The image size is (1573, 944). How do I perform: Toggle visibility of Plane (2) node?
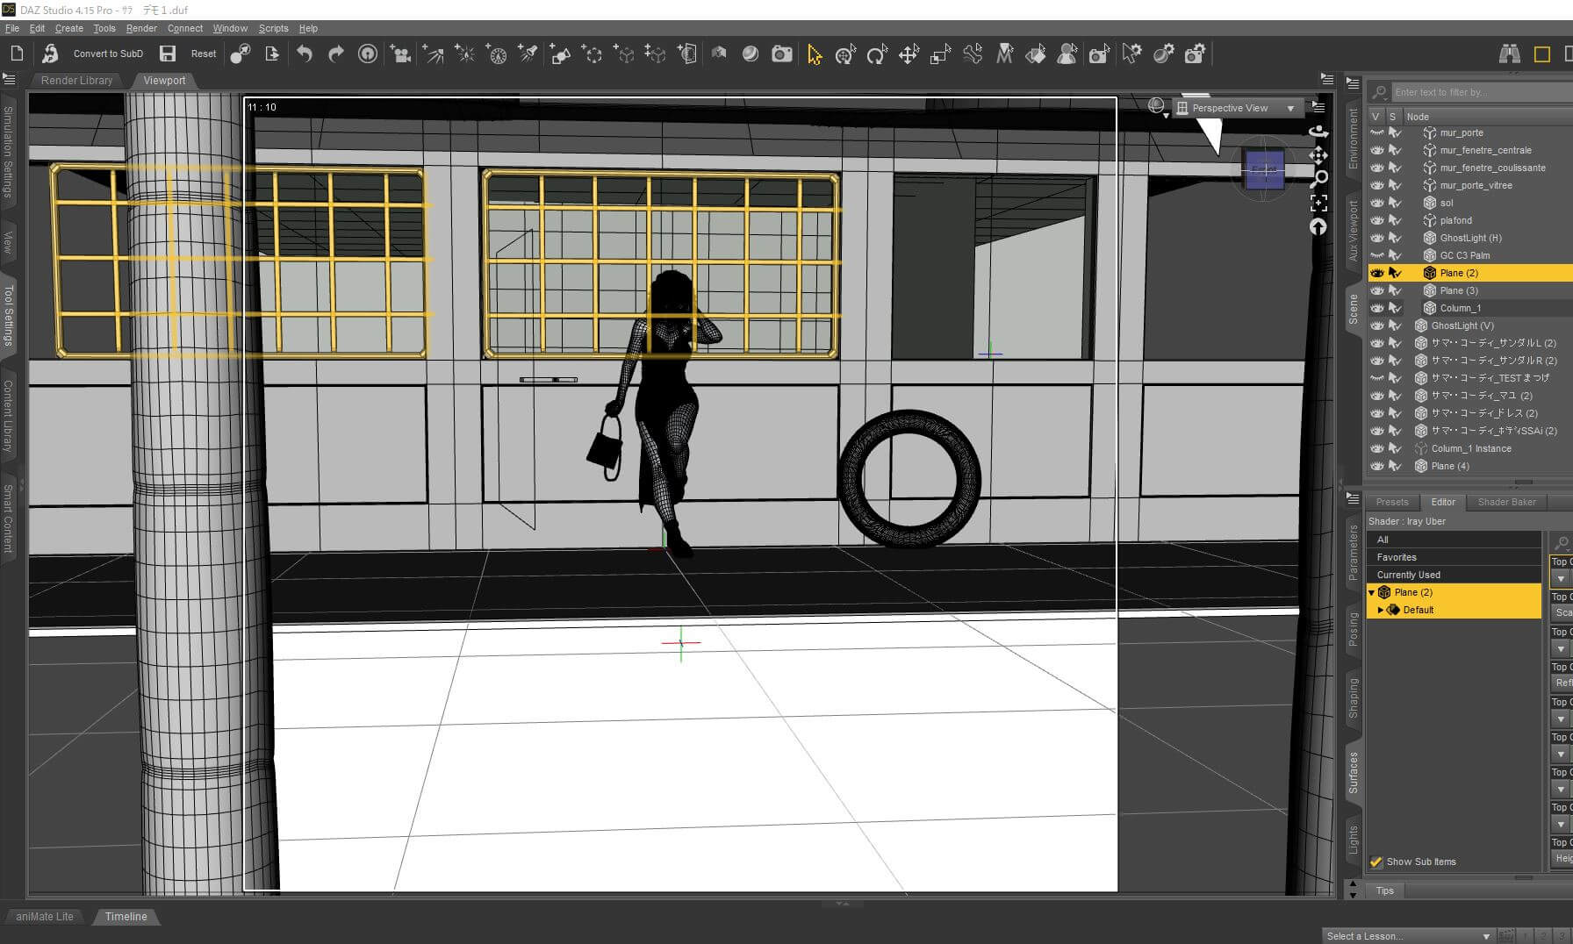click(1376, 273)
